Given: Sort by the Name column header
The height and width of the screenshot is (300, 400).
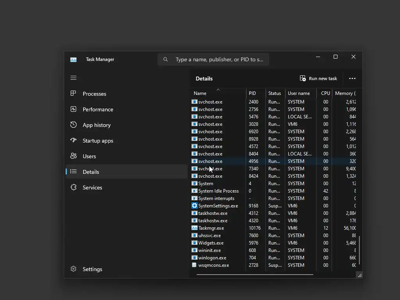Looking at the screenshot, I should coord(218,93).
